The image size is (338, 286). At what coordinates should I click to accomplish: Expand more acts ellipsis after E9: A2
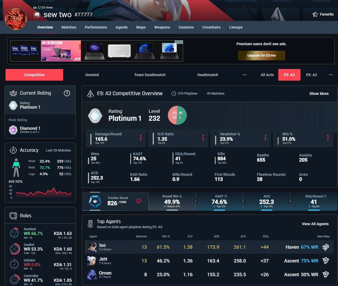(331, 75)
